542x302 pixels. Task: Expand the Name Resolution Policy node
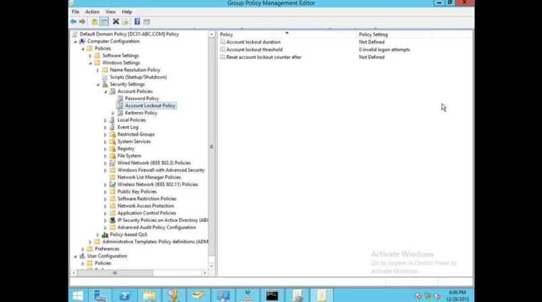[98, 71]
